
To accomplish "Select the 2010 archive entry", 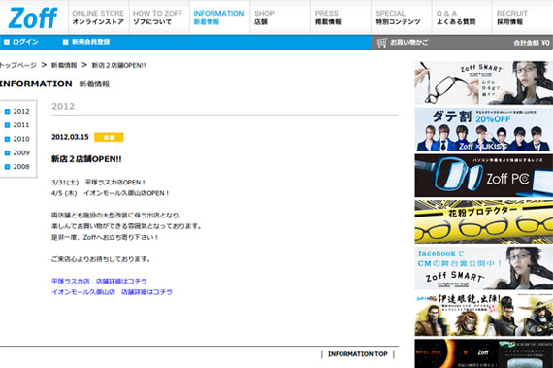I will pos(16,139).
